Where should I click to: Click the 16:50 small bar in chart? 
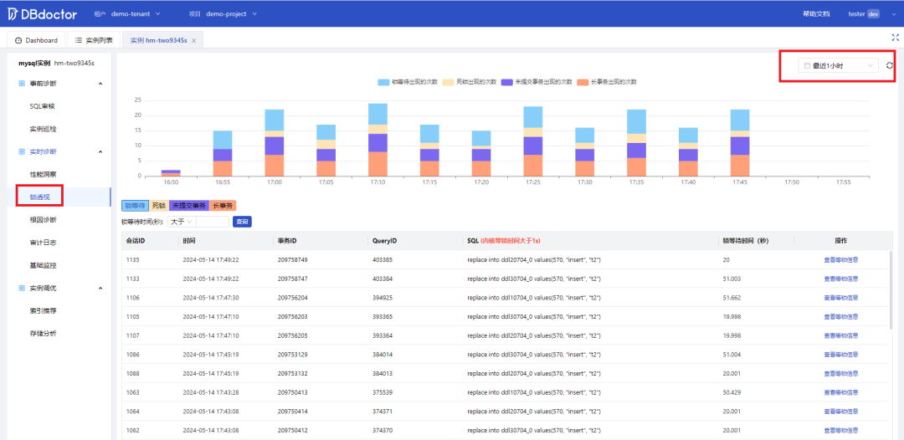coord(171,173)
